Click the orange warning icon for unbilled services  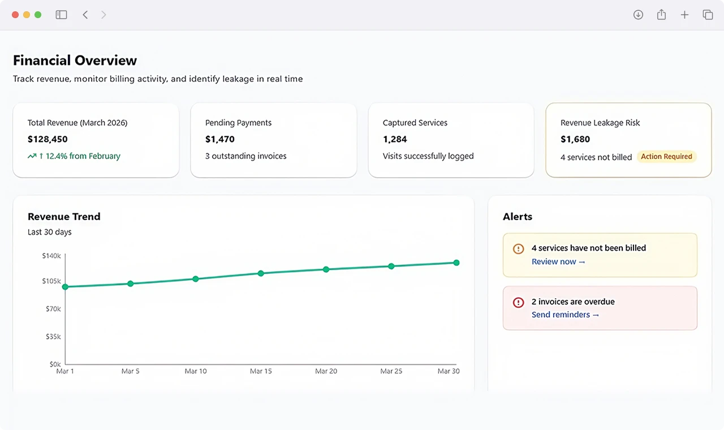pos(518,249)
